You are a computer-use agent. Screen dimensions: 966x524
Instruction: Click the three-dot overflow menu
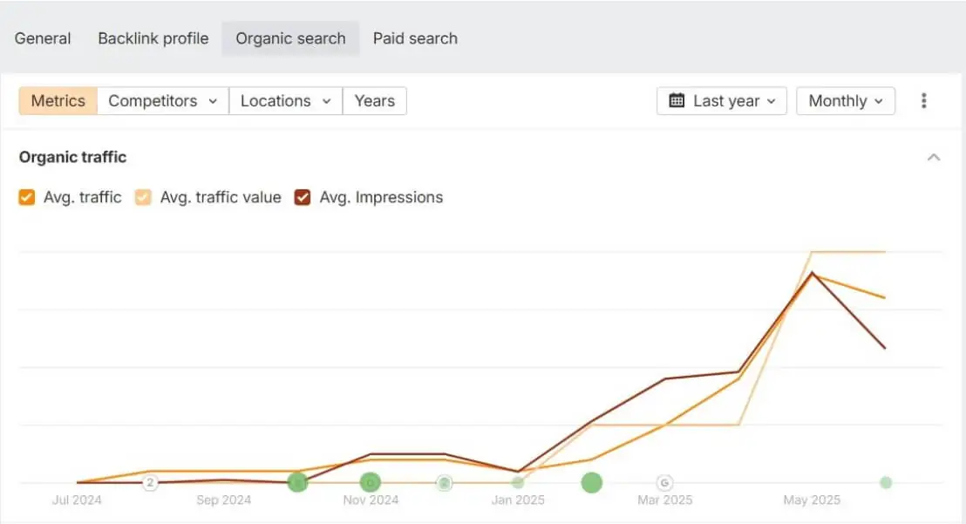tap(923, 100)
